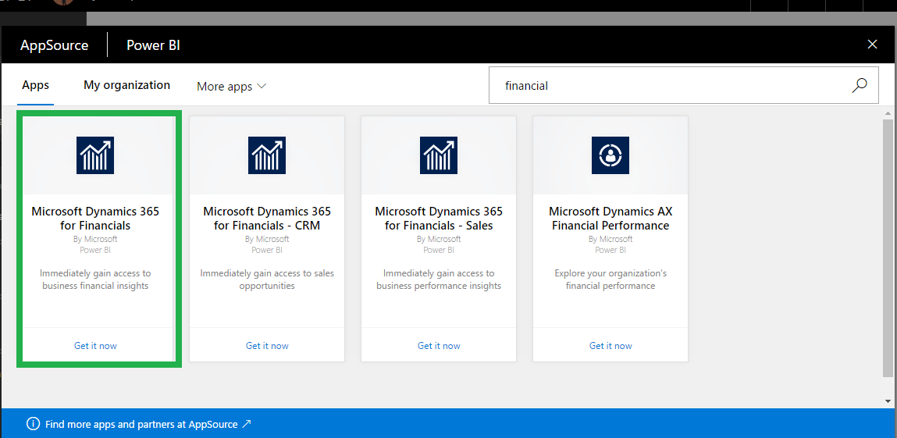Select 'Microsoft Dynamics 365 for Financials - Sales' title
This screenshot has width=897, height=438.
[439, 219]
